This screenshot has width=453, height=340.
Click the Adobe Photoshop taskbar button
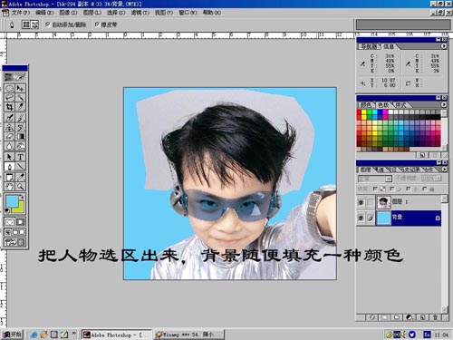coord(117,335)
